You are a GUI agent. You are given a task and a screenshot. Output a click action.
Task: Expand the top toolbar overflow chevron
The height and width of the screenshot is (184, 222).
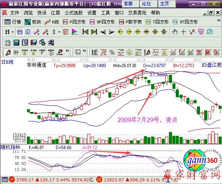[x=219, y=20]
